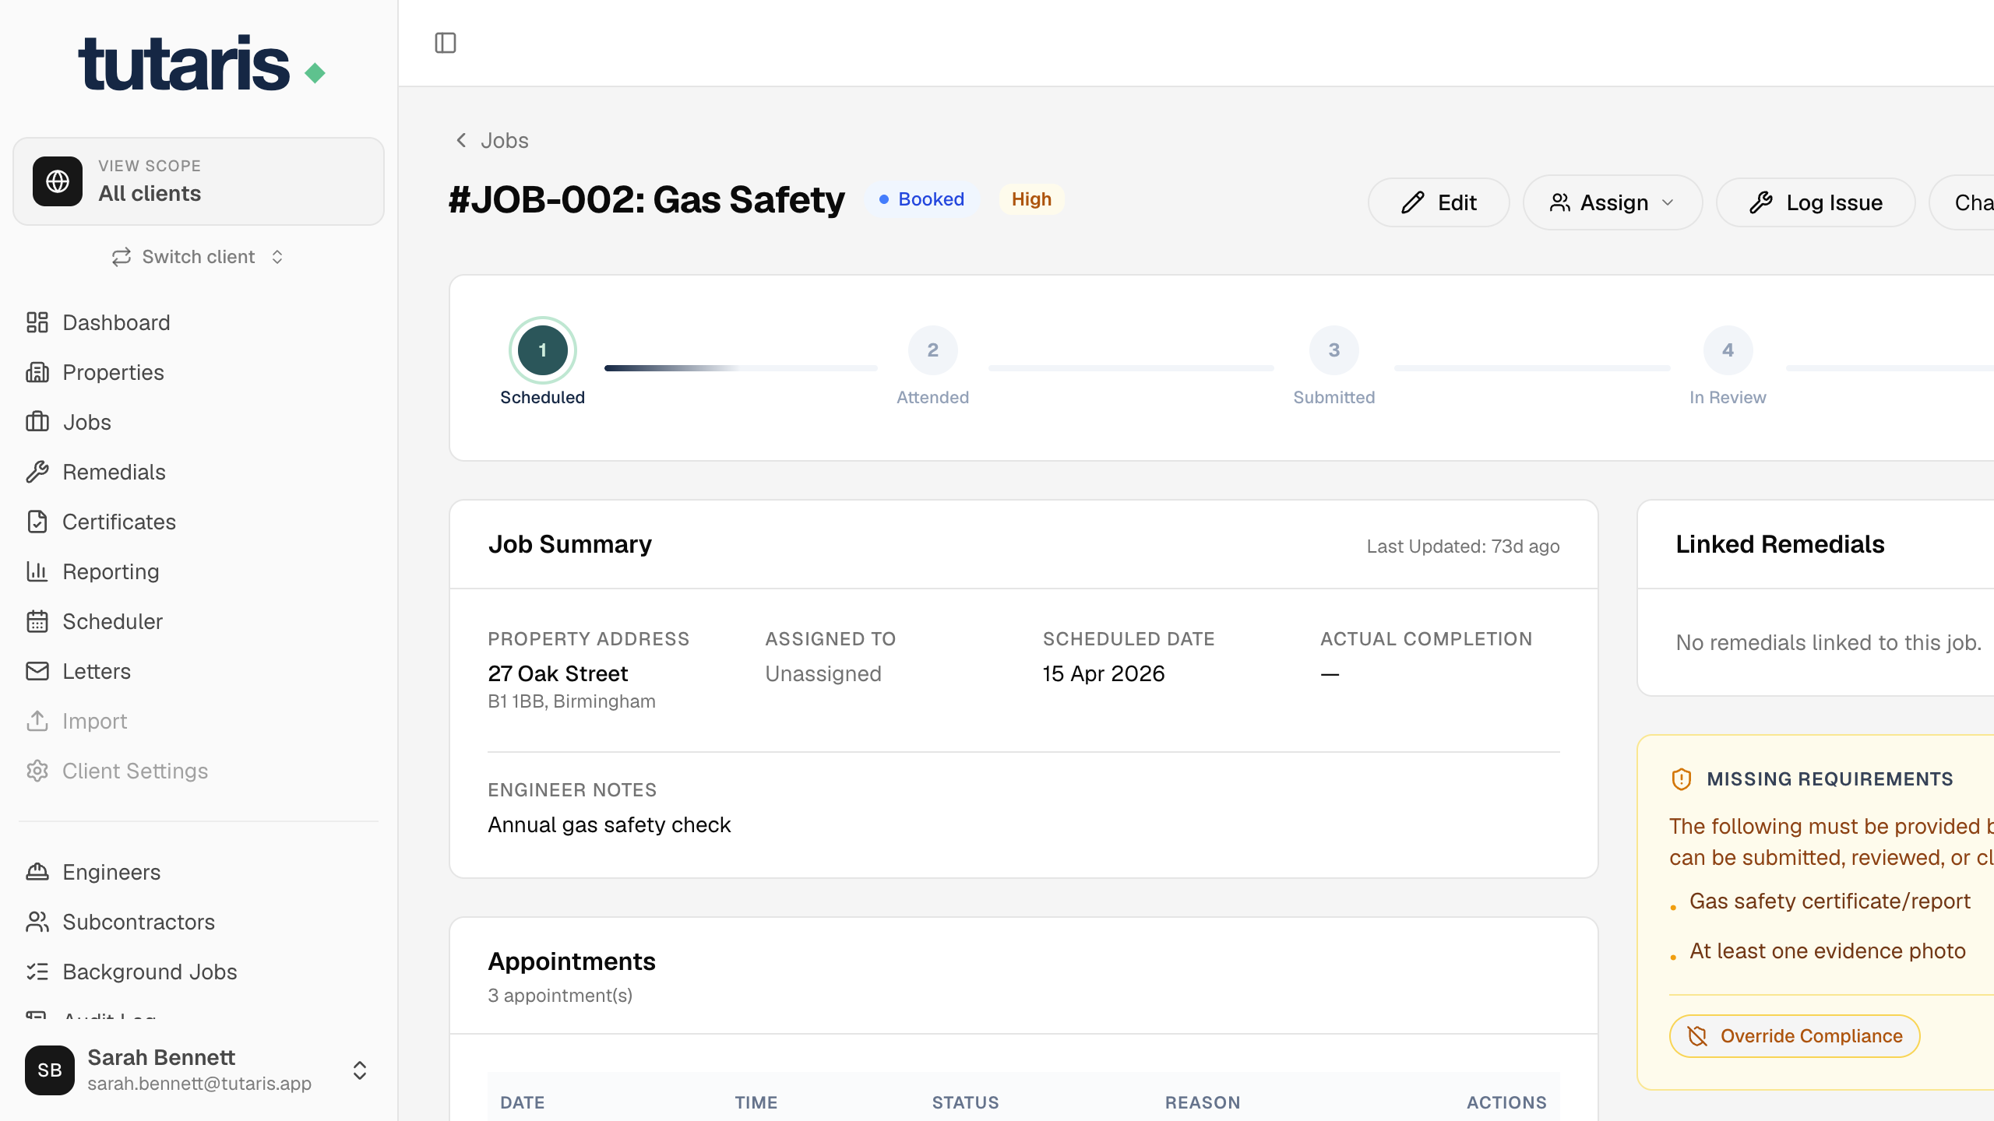
Task: Click the Unassigned value under Assigned To
Action: click(823, 673)
